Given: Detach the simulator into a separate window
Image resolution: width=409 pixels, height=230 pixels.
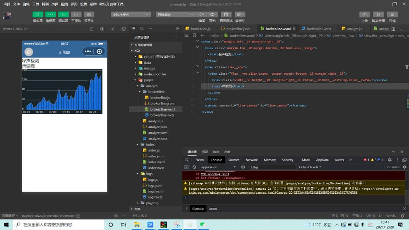Looking at the screenshot, I should pyautogui.click(x=123, y=29).
